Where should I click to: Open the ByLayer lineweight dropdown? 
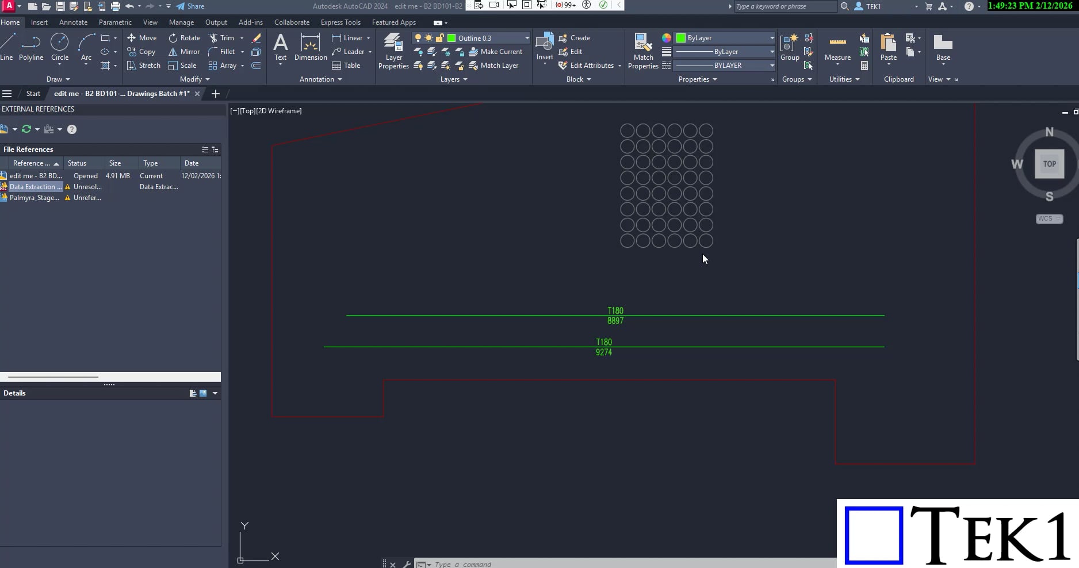click(x=772, y=52)
